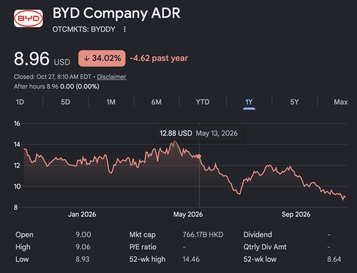The height and width of the screenshot is (273, 357).
Task: Click the High value 9.06
Action: (x=83, y=247)
